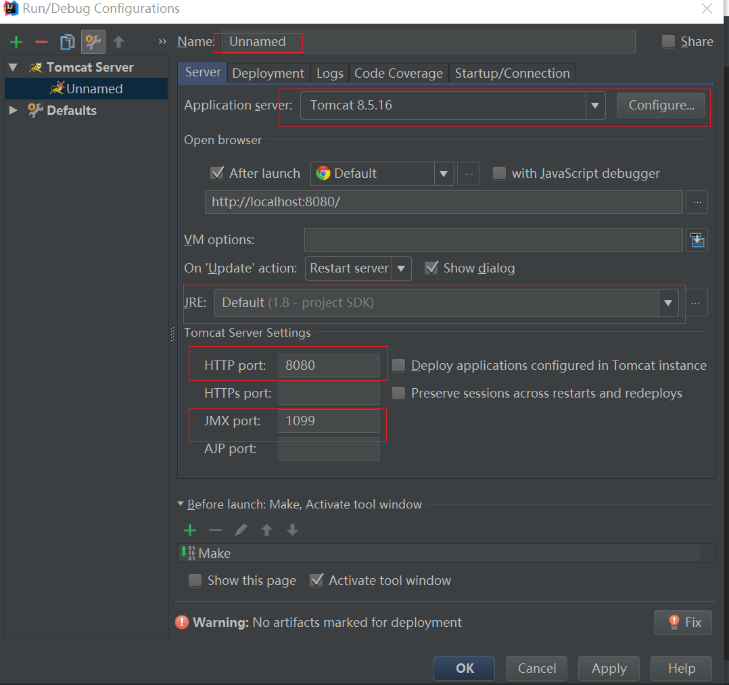Click the IntelliJ icon in the title bar
This screenshot has height=685, width=729.
(11, 8)
